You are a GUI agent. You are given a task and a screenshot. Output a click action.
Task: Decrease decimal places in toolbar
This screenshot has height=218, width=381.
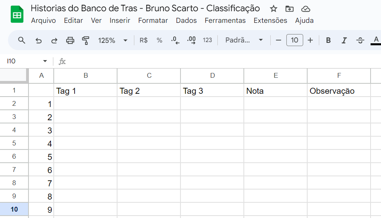175,40
